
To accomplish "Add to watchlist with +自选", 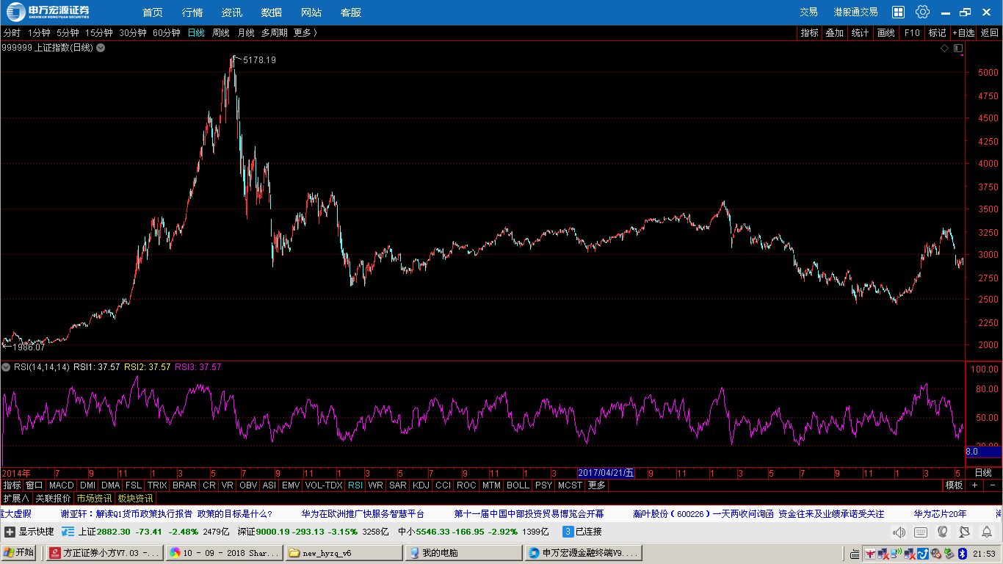I will point(963,33).
